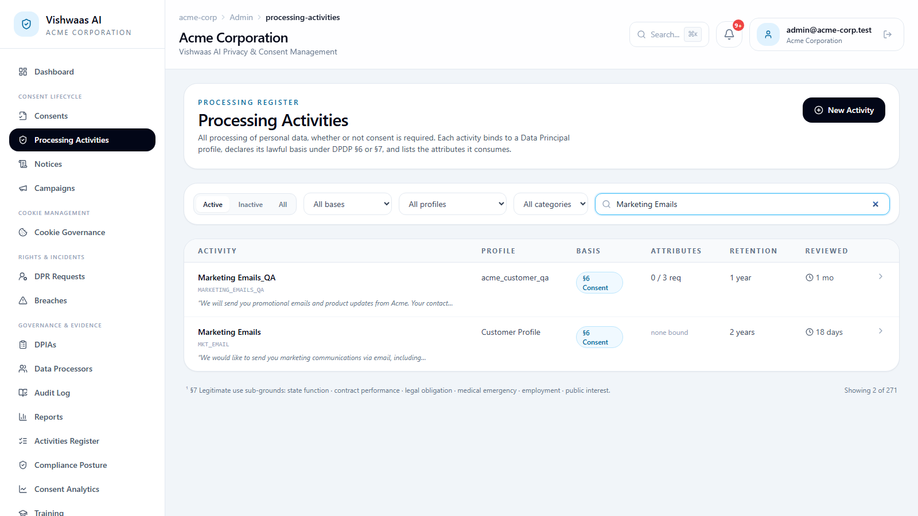Click the REVIEWED column header
The image size is (918, 516).
coord(826,251)
